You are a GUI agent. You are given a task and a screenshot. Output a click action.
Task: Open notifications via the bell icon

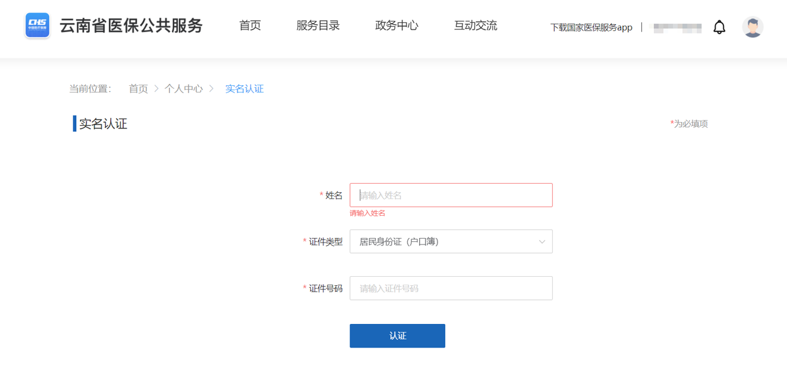[x=719, y=26]
